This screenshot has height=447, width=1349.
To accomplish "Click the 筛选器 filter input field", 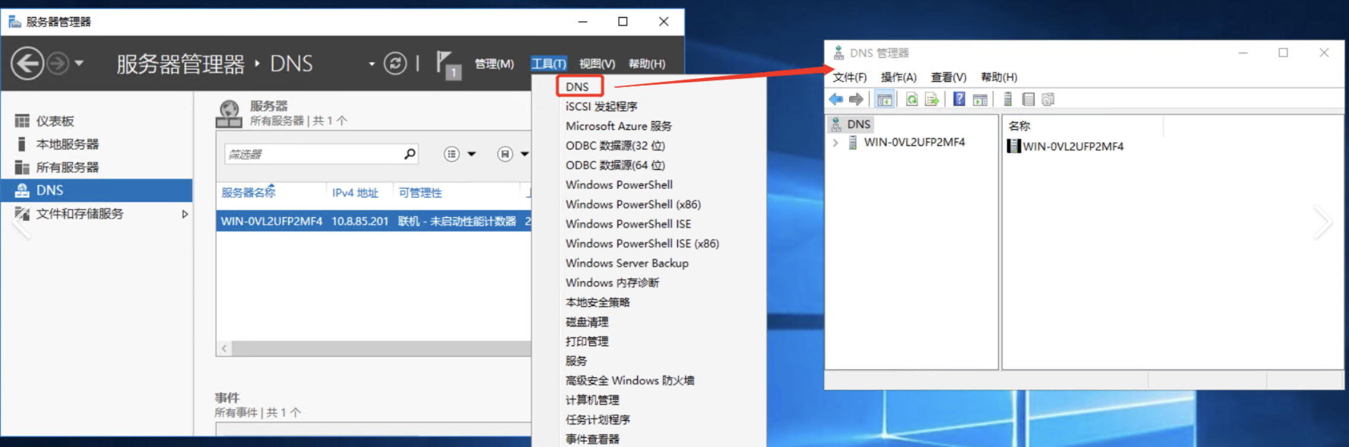I will click(313, 155).
